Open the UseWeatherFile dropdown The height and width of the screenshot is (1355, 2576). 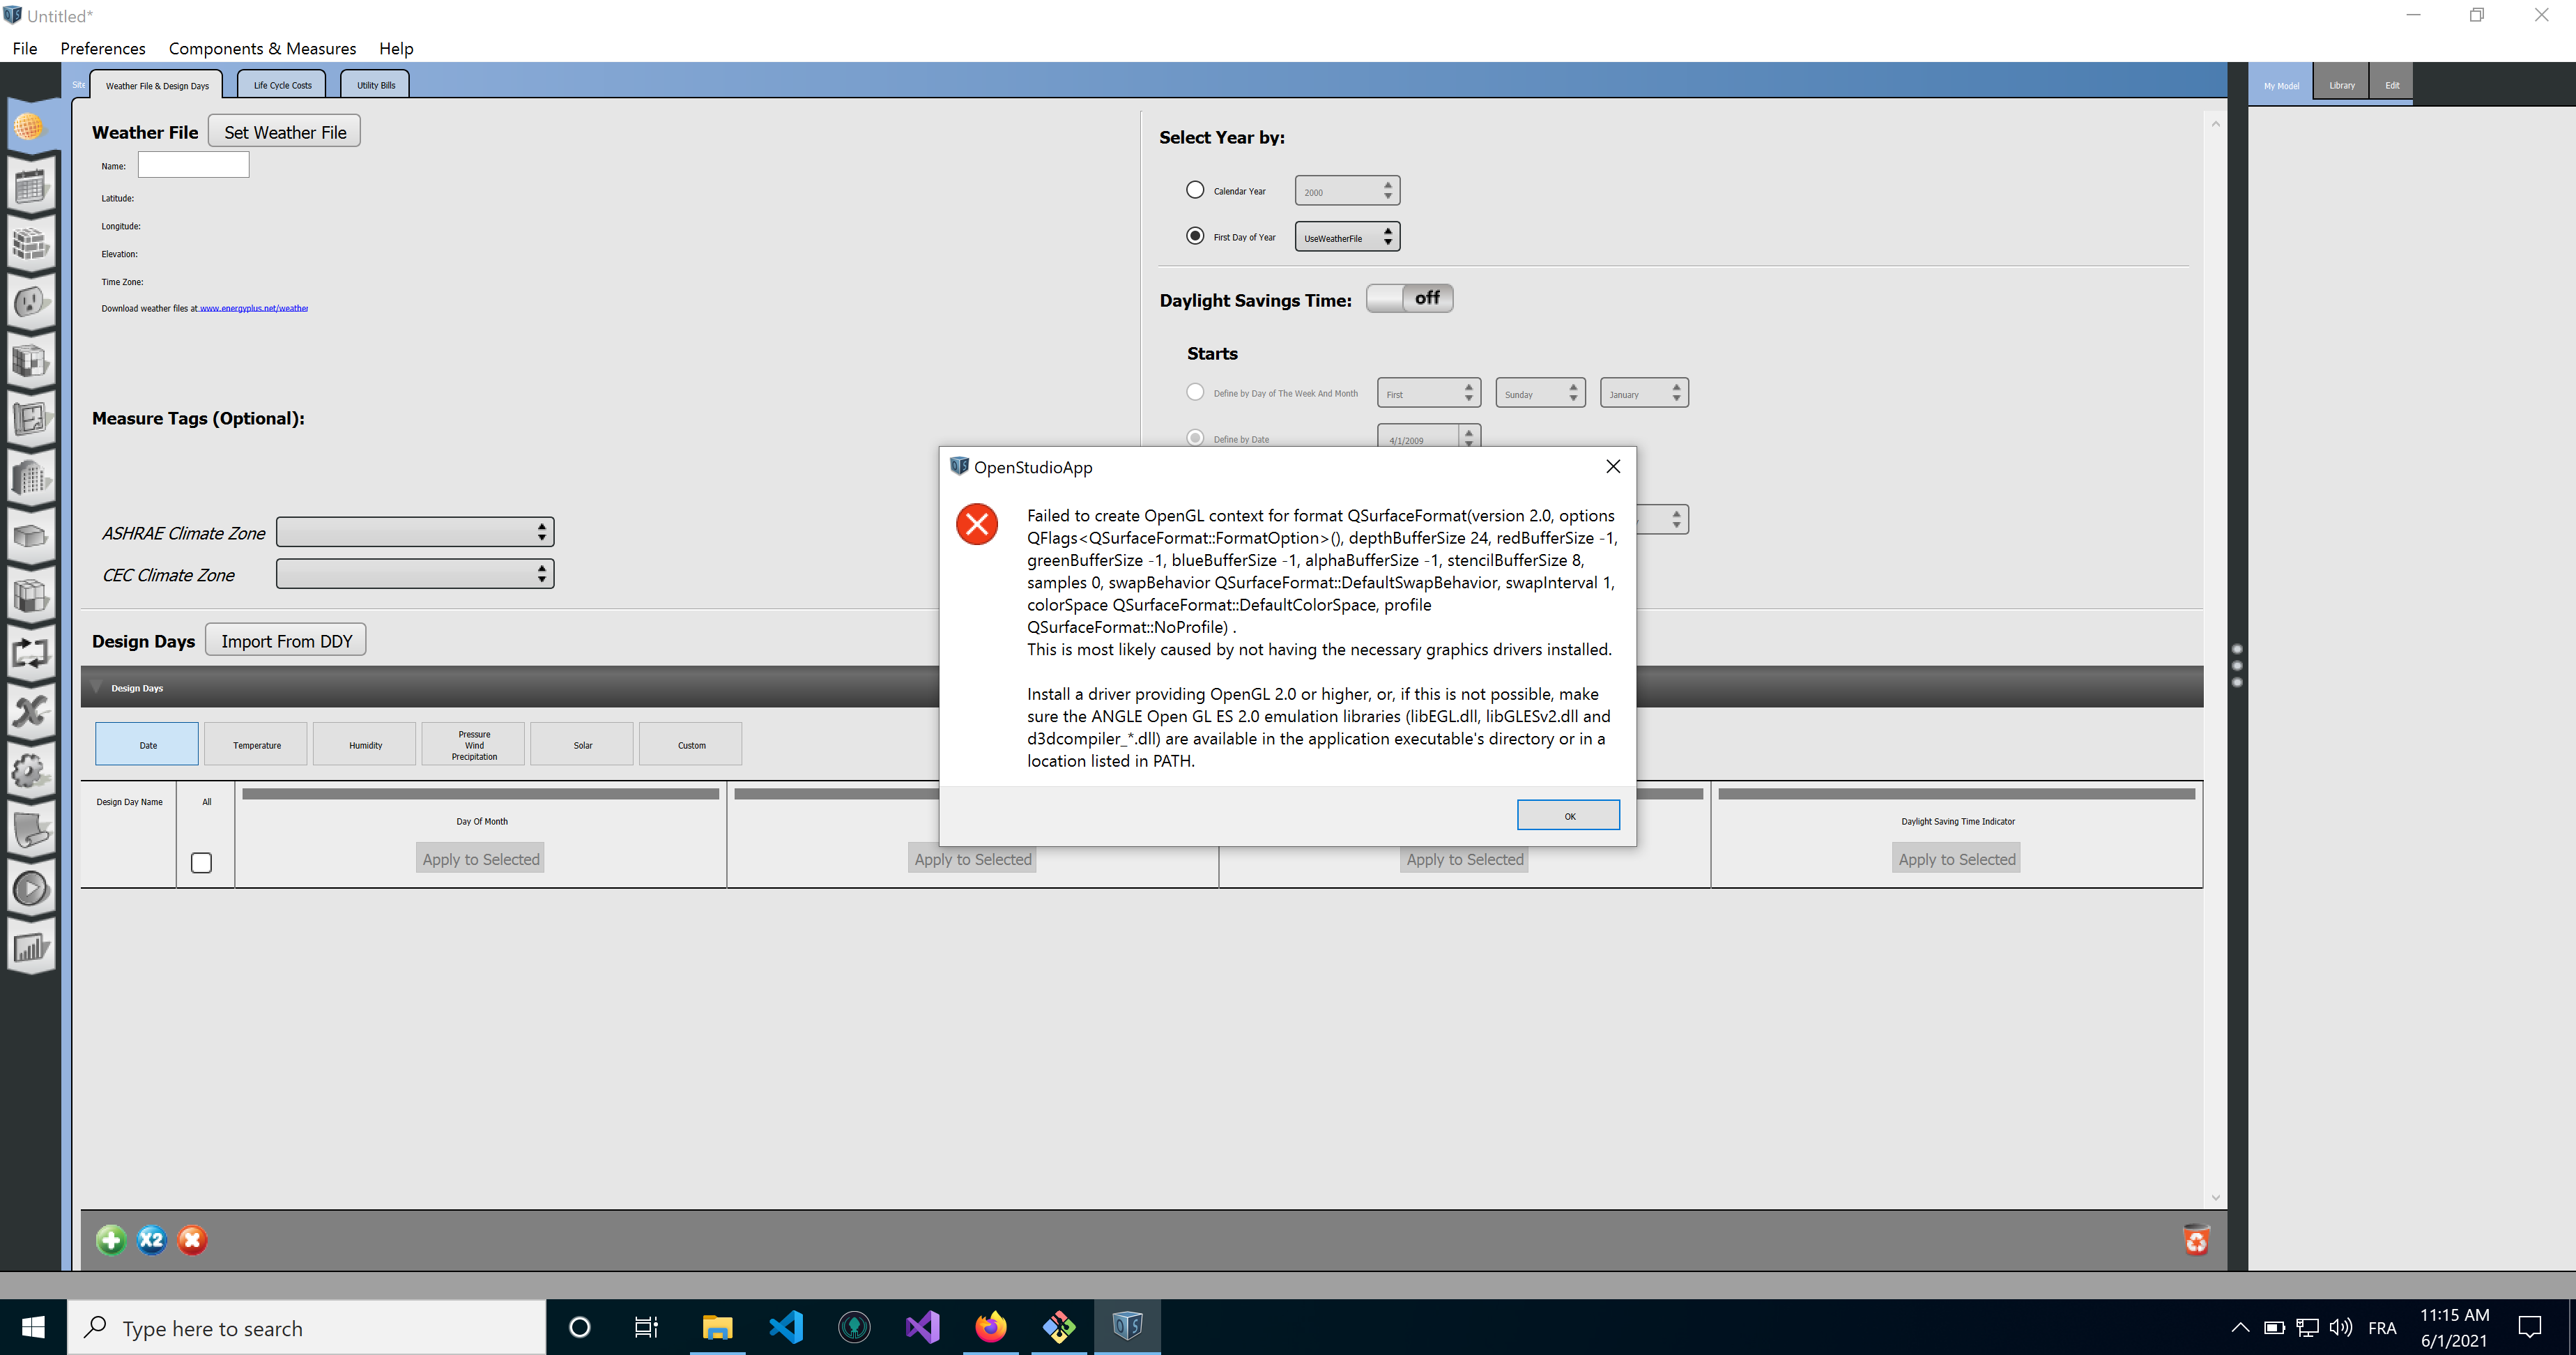(x=1347, y=236)
